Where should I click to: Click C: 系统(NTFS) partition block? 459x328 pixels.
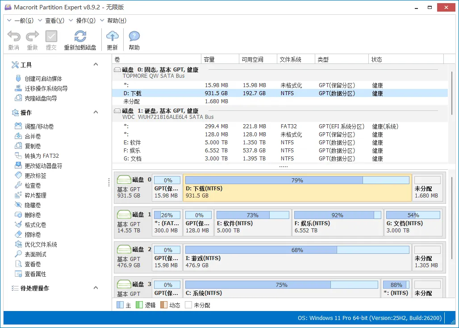click(282, 289)
